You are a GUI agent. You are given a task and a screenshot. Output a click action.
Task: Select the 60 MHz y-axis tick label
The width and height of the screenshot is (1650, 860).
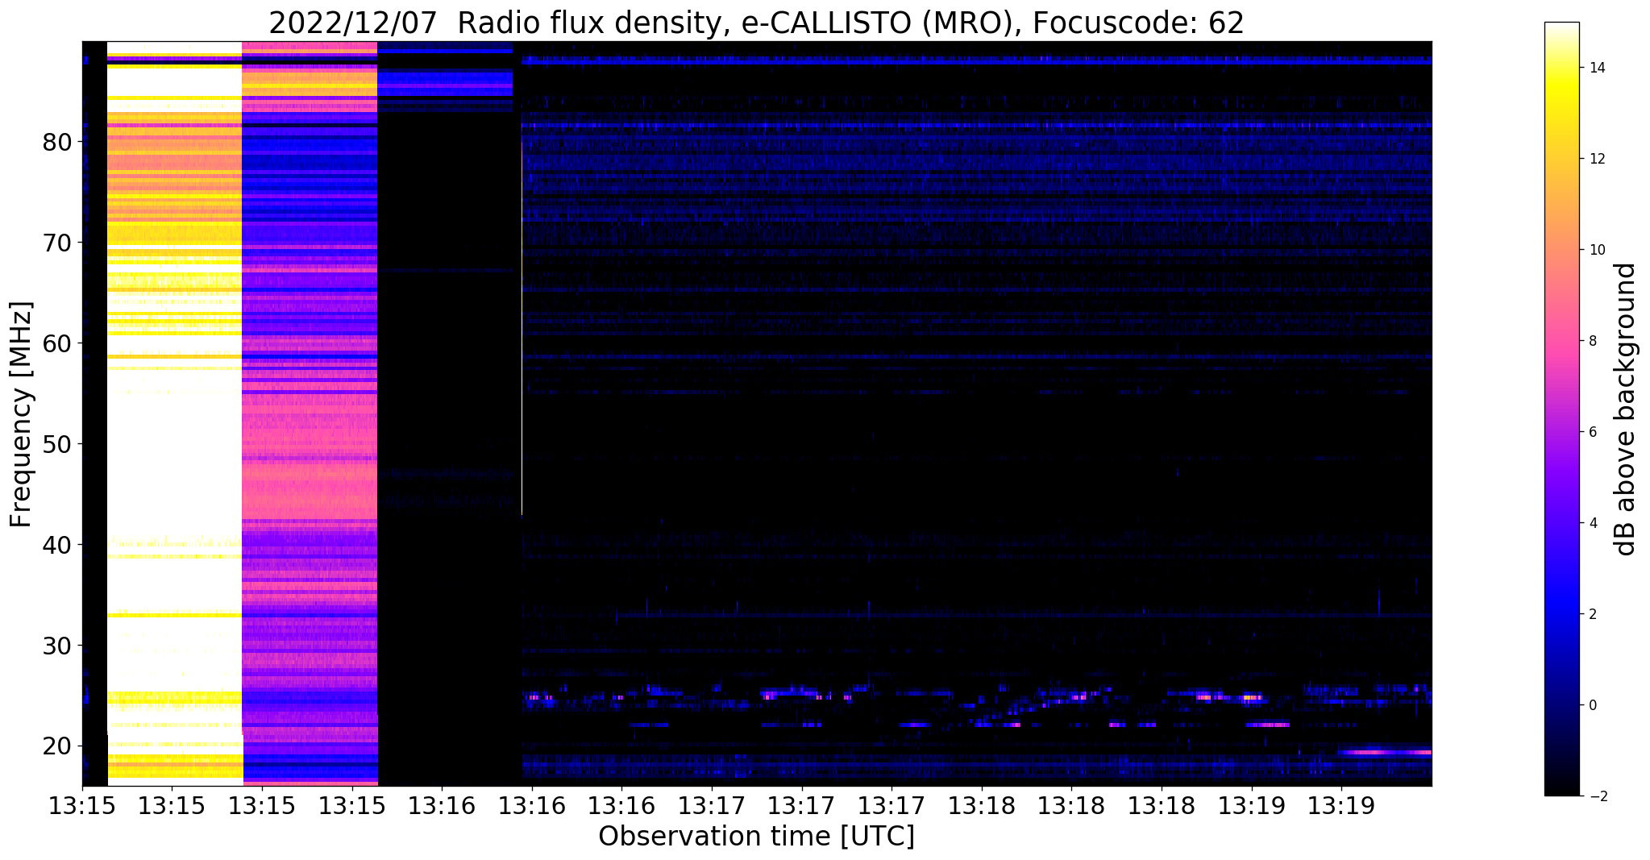tap(57, 344)
